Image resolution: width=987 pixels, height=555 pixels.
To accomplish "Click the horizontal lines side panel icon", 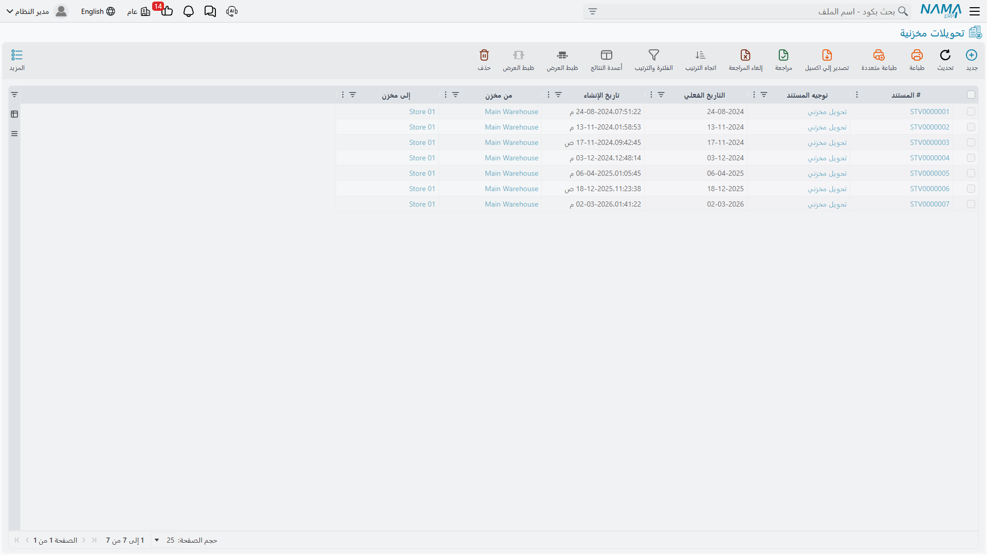I will (14, 134).
